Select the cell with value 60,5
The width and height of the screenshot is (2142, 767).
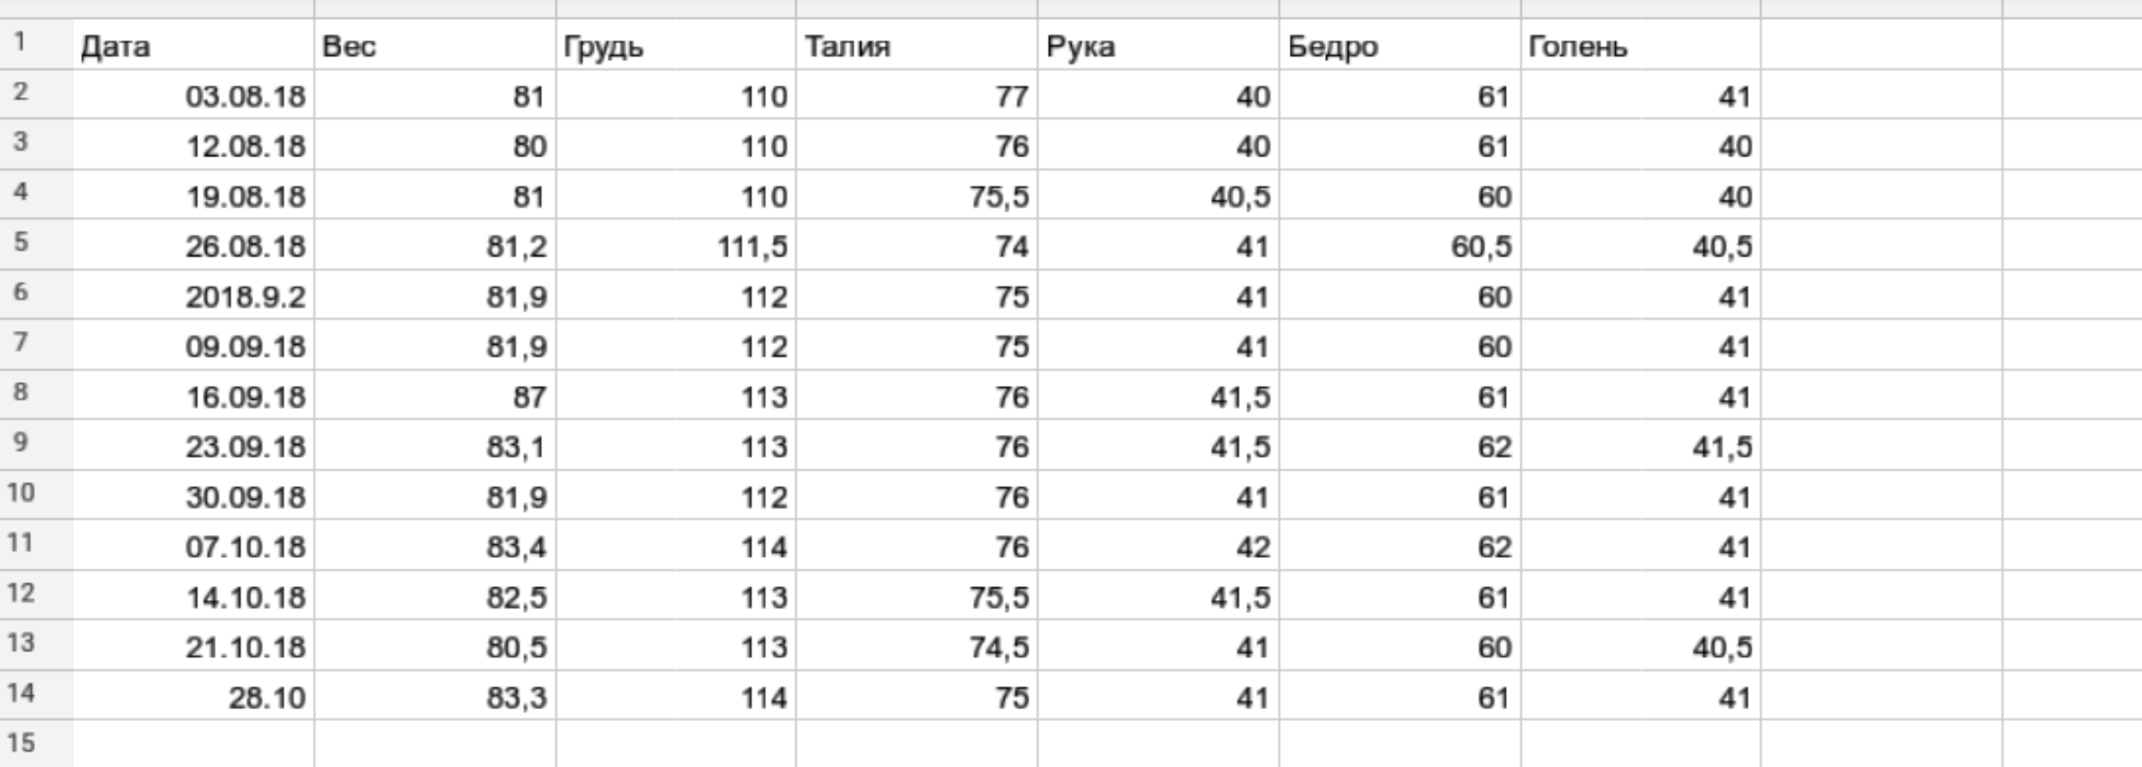(1400, 247)
